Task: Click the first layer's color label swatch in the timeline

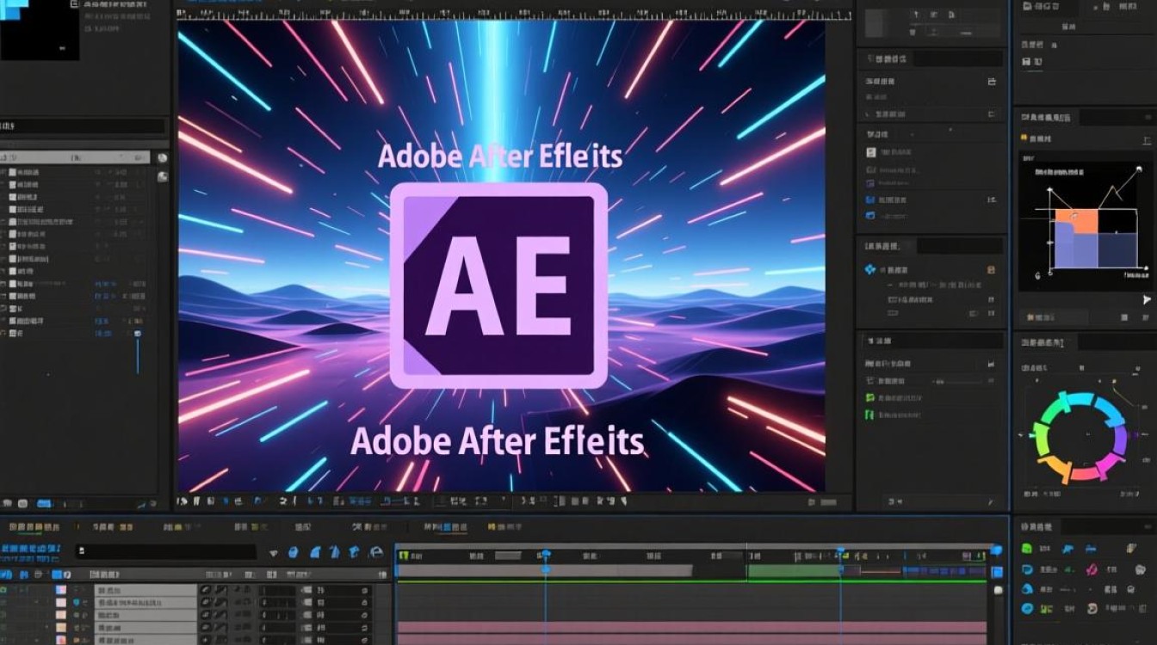Action: click(x=61, y=591)
